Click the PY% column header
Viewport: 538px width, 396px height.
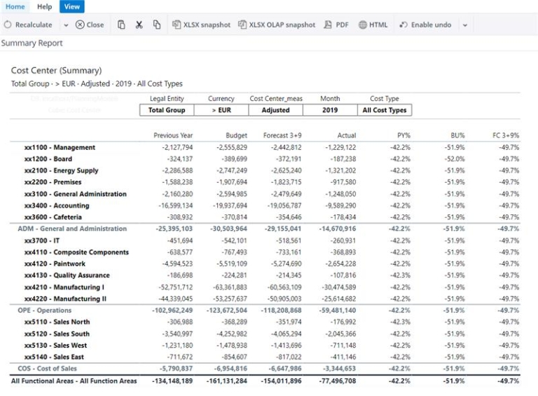click(403, 135)
